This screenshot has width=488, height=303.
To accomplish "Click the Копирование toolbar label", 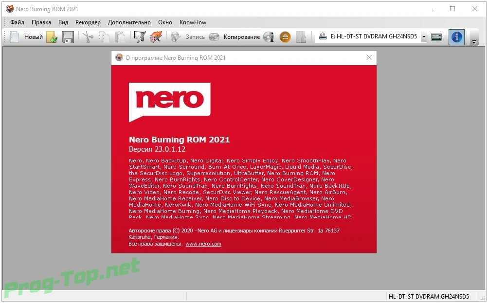I will (x=241, y=36).
